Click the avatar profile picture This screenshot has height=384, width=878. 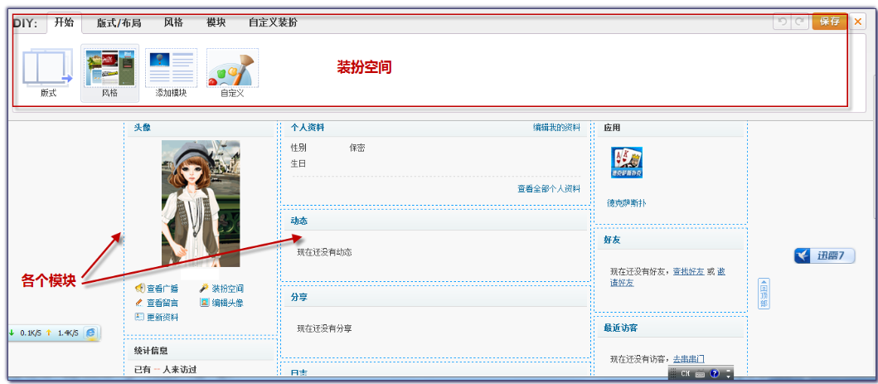point(201,202)
